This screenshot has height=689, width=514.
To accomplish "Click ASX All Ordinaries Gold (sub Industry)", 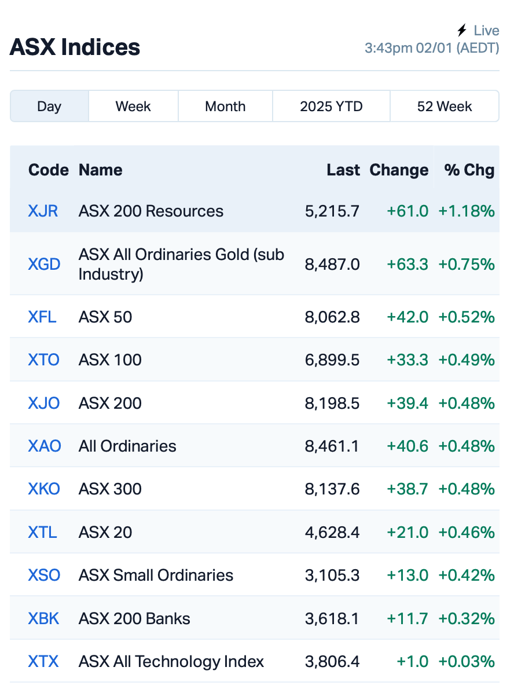I will tap(181, 264).
